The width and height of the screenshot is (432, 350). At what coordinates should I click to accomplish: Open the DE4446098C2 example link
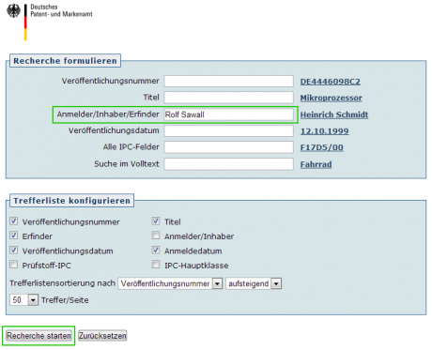point(331,82)
